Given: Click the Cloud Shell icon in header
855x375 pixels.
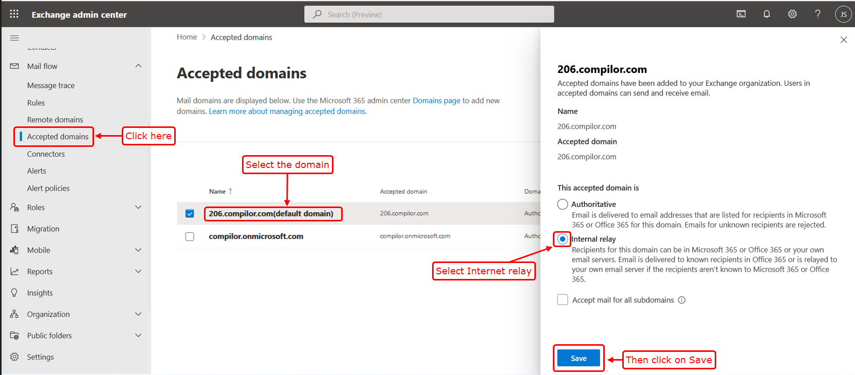Looking at the screenshot, I should [741, 14].
